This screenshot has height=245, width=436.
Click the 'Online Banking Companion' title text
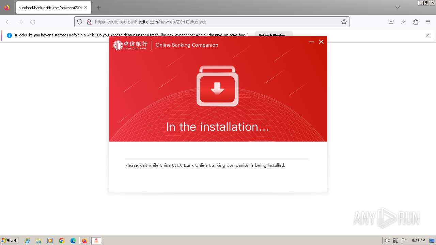[x=187, y=45]
